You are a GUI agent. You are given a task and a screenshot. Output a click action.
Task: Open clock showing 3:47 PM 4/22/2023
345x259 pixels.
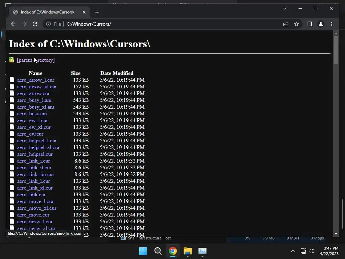tap(329, 251)
